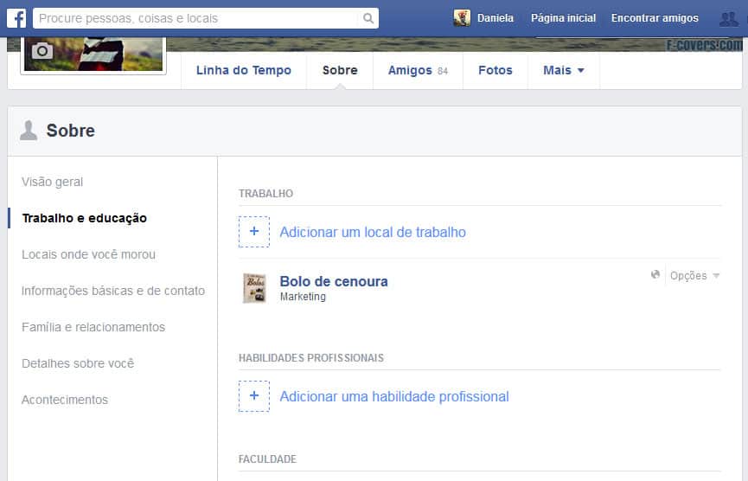This screenshot has width=748, height=481.
Task: Click the globe privacy icon beside Opções
Action: tap(655, 274)
